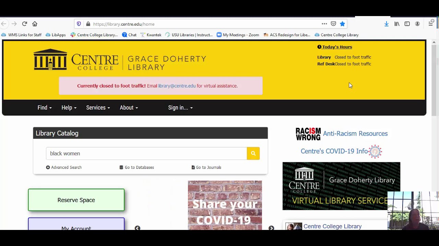Reload the page with the refresh icon
The width and height of the screenshot is (439, 246).
(x=24, y=24)
